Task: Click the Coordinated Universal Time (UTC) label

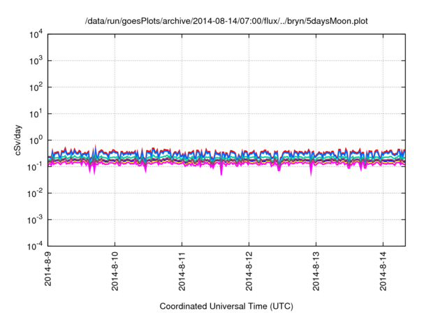Action: [226, 306]
